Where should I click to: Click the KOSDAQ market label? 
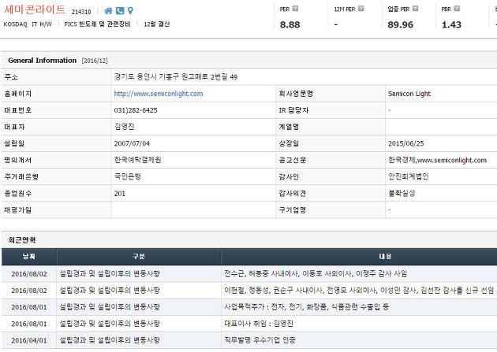coord(16,24)
